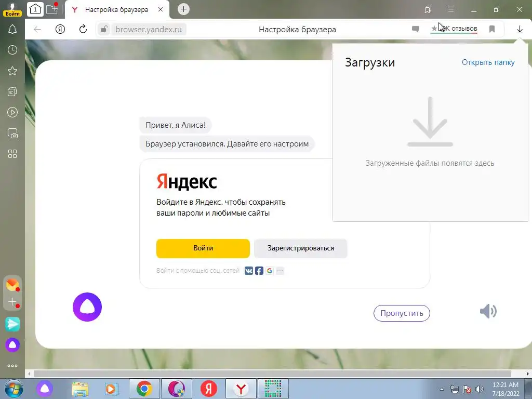
Task: Select the Настройка браузера tab
Action: [116, 9]
